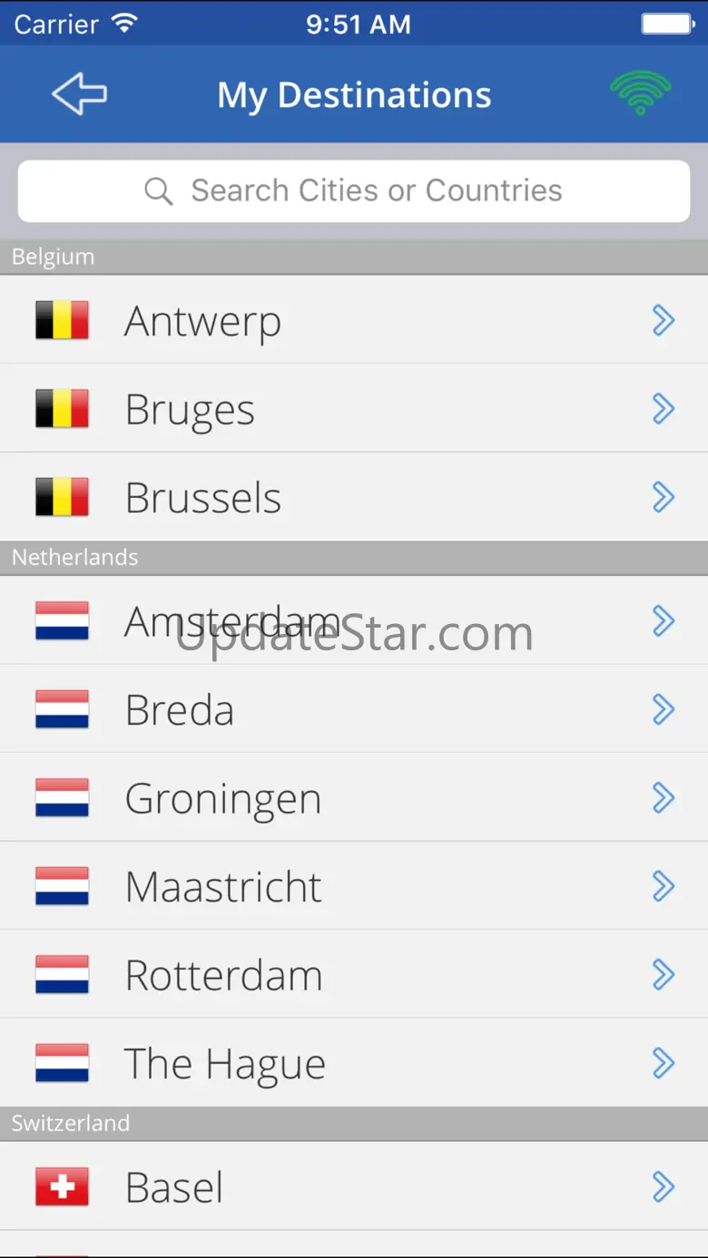Choose Basel under Switzerland
Screen dimensions: 708x1258
(x=354, y=1186)
